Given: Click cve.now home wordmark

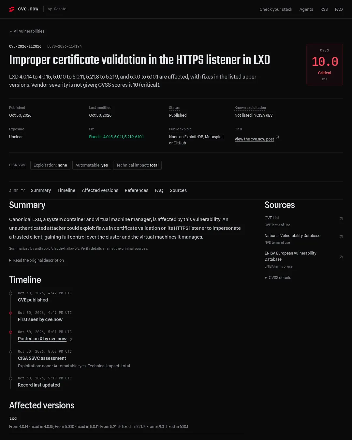Looking at the screenshot, I should point(28,9).
